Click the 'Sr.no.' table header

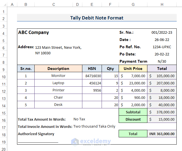pyautogui.click(x=26, y=69)
